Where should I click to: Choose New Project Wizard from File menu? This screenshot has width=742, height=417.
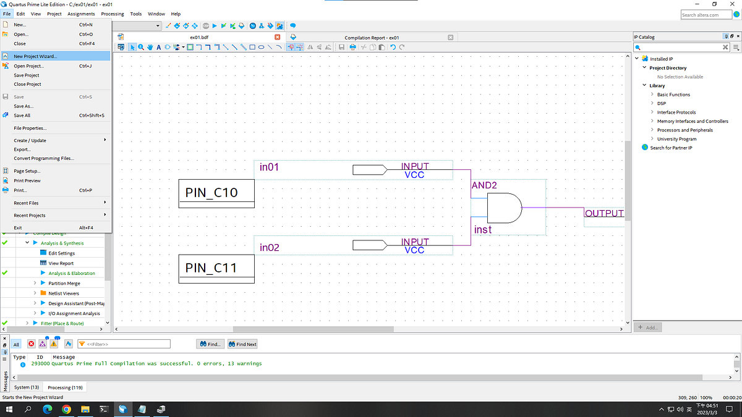click(x=37, y=57)
